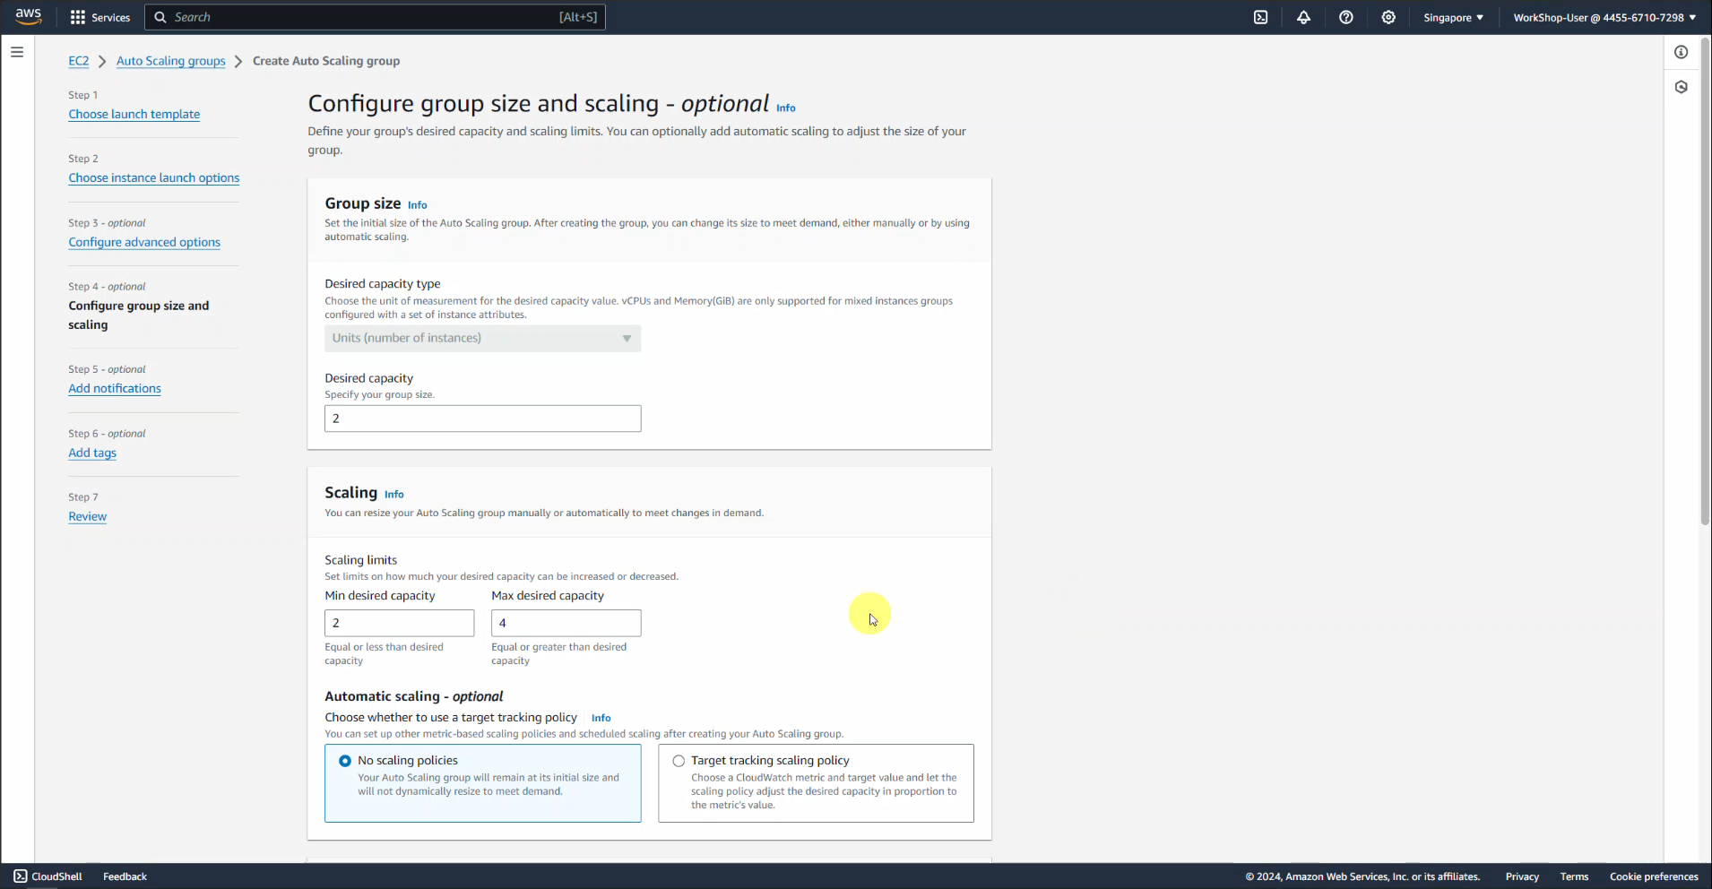Expand the hamburger navigation menu
This screenshot has width=1712, height=889.
[17, 52]
